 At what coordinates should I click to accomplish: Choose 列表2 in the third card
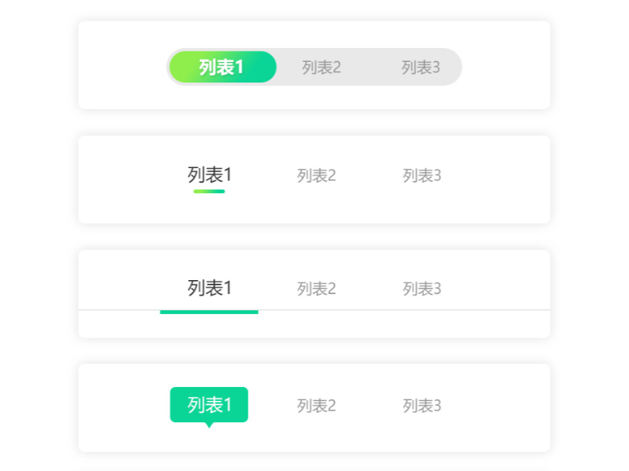pos(316,288)
